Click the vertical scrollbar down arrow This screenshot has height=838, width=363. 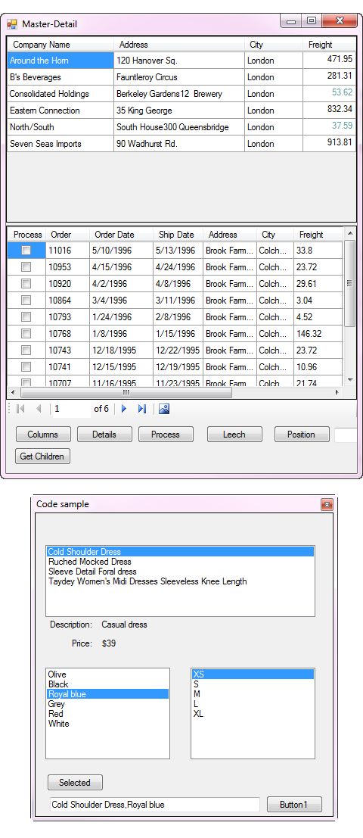pos(350,379)
